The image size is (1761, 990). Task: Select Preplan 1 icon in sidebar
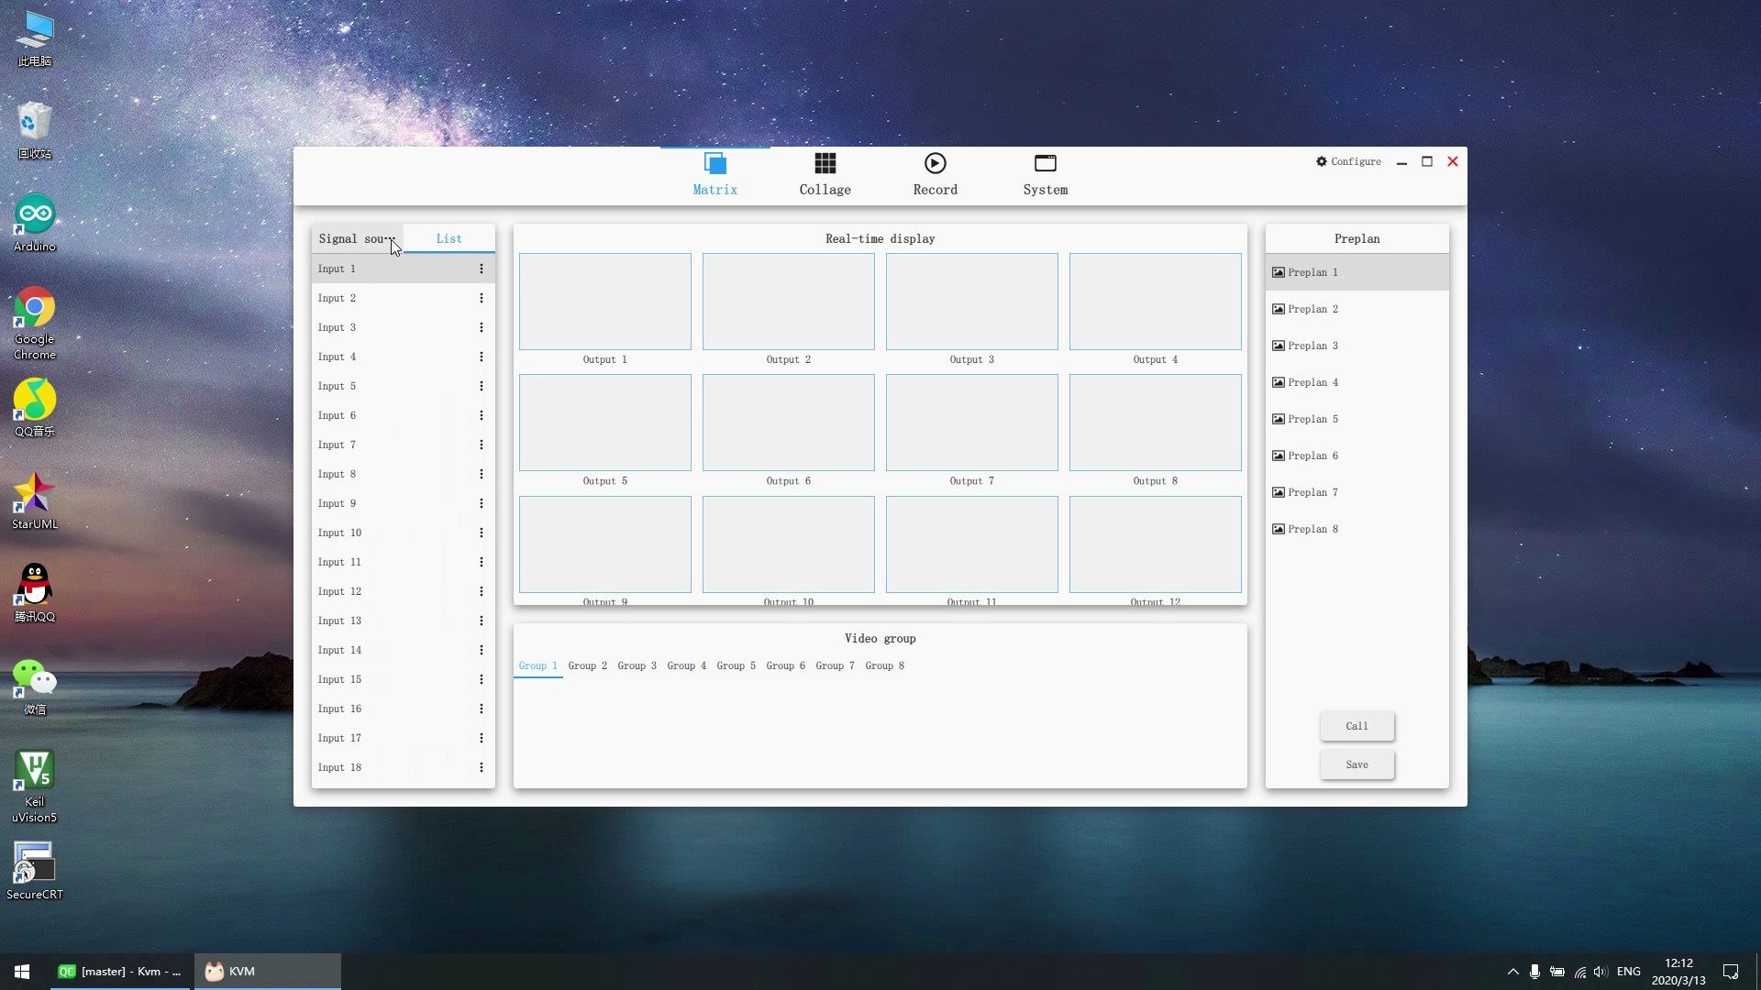click(x=1279, y=270)
